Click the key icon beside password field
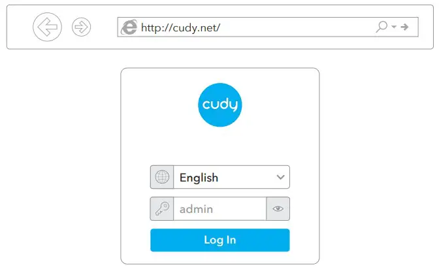This screenshot has width=439, height=271. point(162,208)
